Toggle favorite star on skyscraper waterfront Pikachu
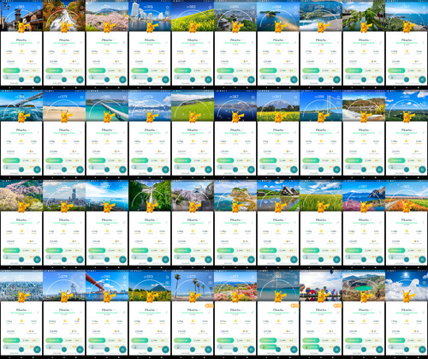428x359 pixels. pos(168,7)
